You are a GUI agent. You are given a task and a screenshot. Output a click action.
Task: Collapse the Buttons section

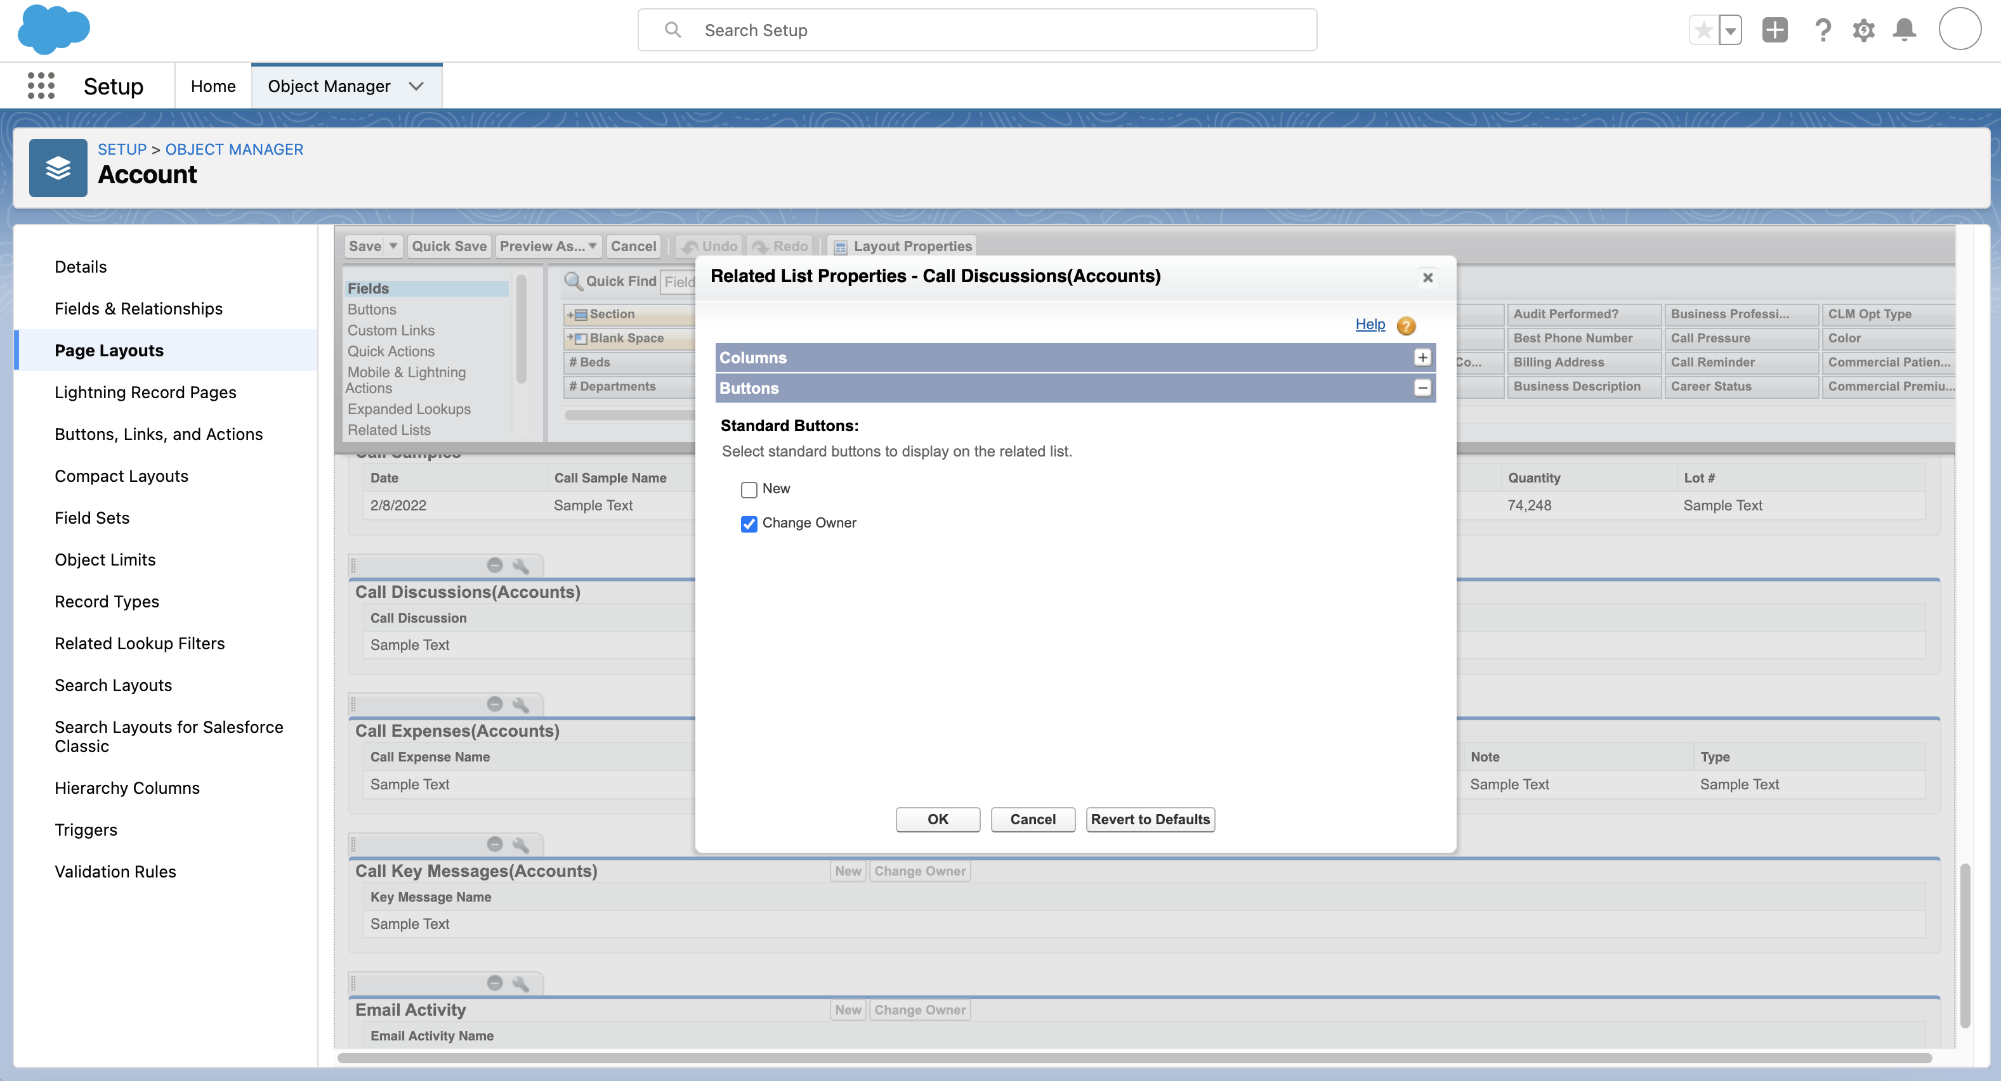1422,388
